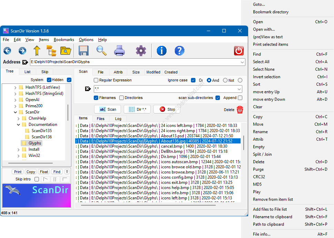The image size is (334, 238).
Task: Switch to the Attrib tab
Action: coord(118,72)
